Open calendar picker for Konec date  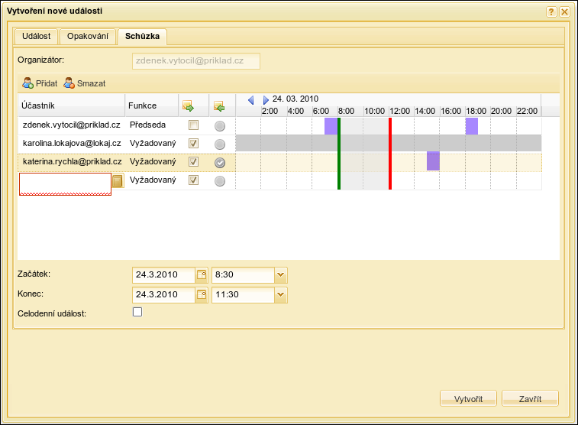click(x=202, y=294)
